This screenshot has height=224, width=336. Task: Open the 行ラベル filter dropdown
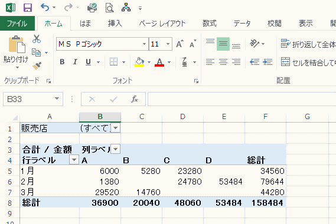click(74, 160)
